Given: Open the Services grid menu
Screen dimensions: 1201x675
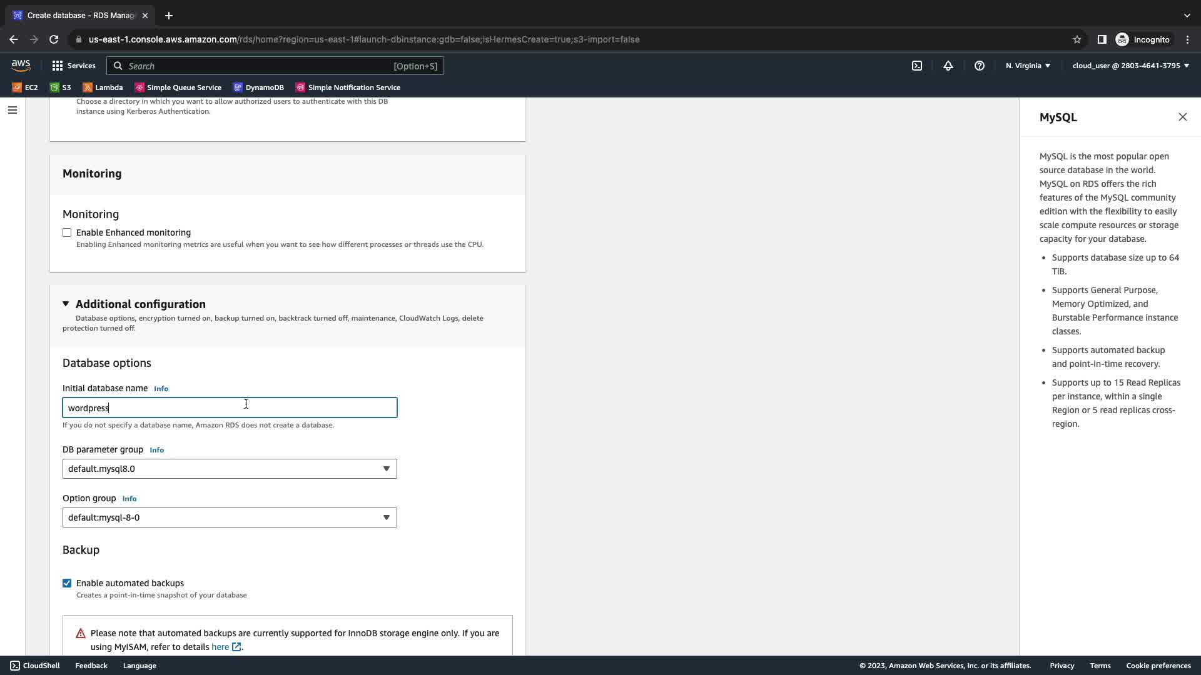Looking at the screenshot, I should tap(73, 66).
